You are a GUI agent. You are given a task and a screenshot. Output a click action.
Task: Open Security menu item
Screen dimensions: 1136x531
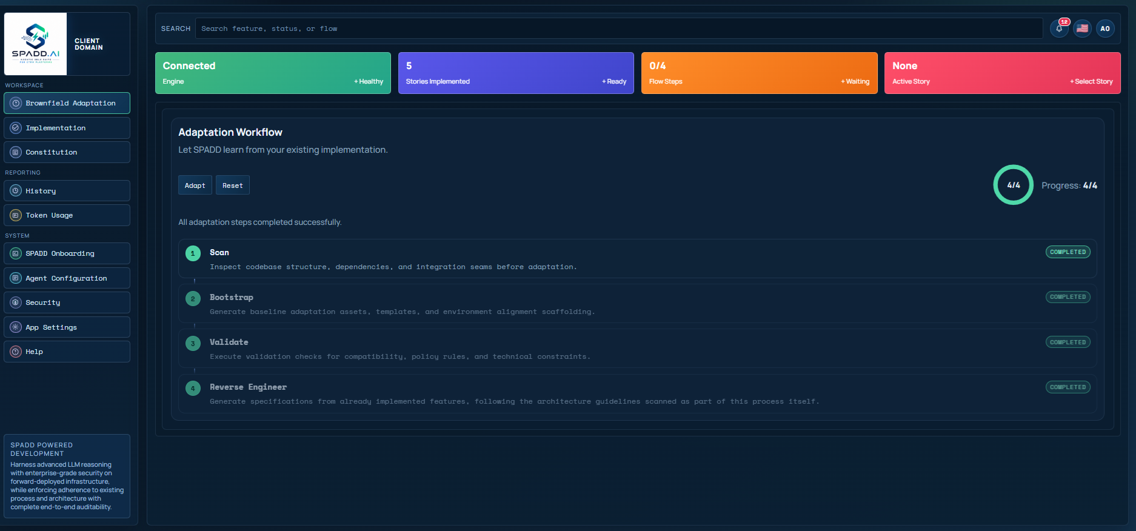pos(67,302)
